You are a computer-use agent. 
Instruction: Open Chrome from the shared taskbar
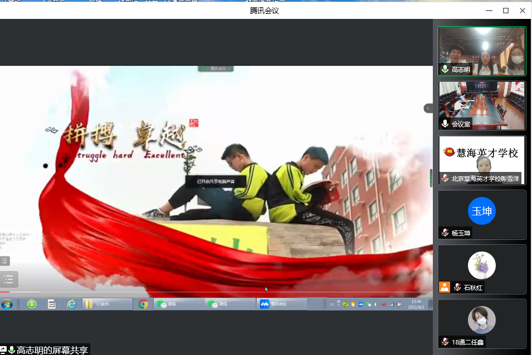(143, 304)
